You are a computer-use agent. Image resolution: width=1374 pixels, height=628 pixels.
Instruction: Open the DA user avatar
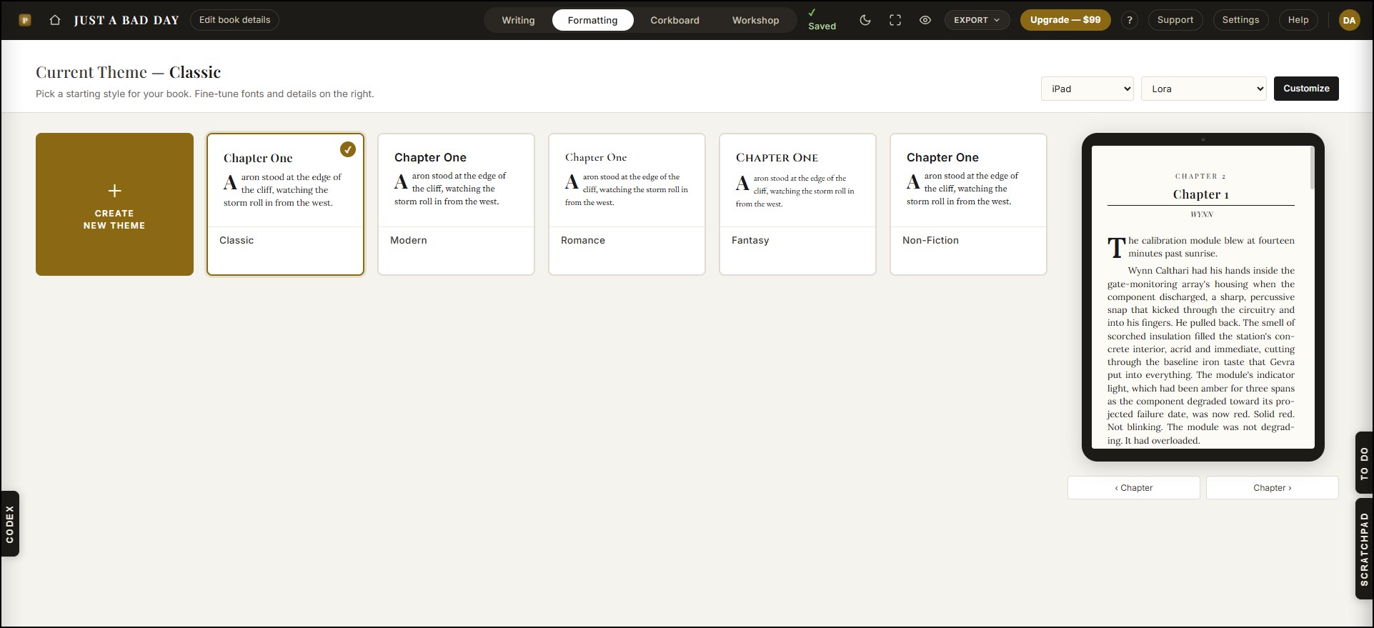point(1349,20)
